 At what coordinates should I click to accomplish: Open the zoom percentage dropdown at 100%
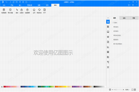[x=127, y=90]
